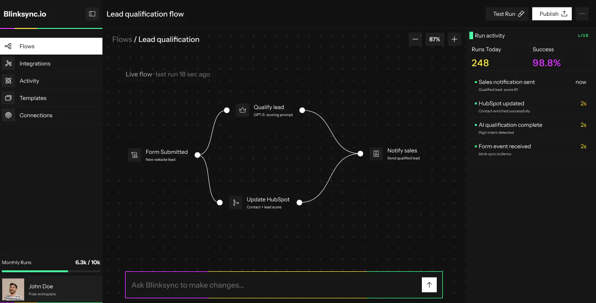This screenshot has height=303, width=596.
Task: Click the Notify sales node icon
Action: coord(376,153)
